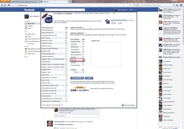The image size is (184, 129).
Task: Click the browser back arrow
Action: (x=2, y=5)
